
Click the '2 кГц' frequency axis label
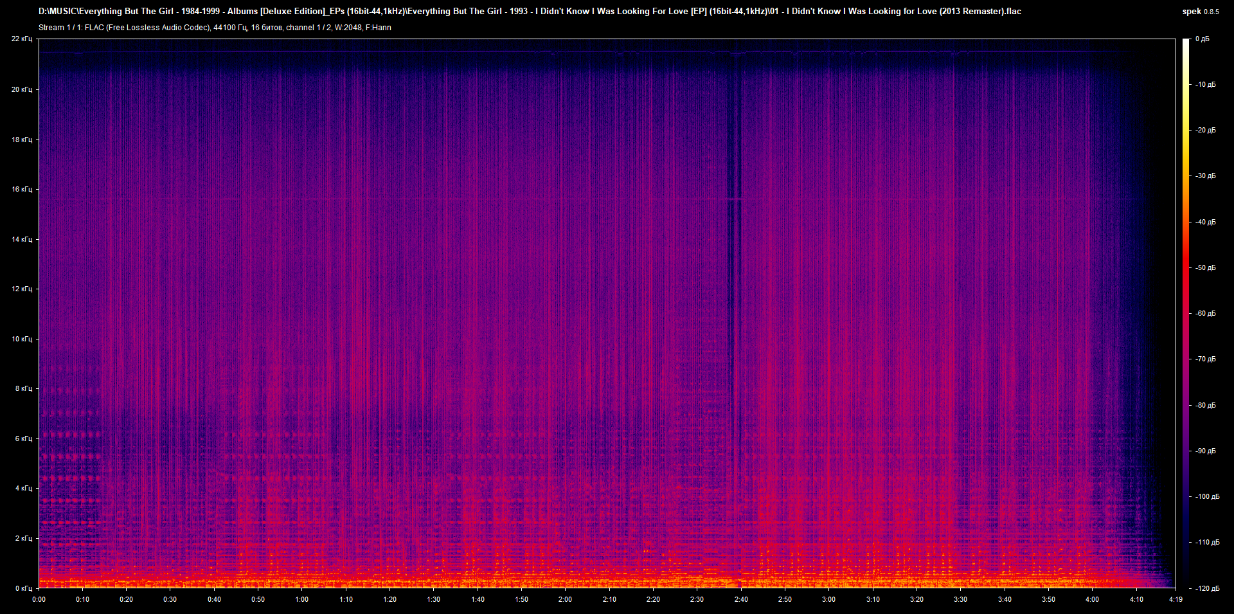point(24,538)
